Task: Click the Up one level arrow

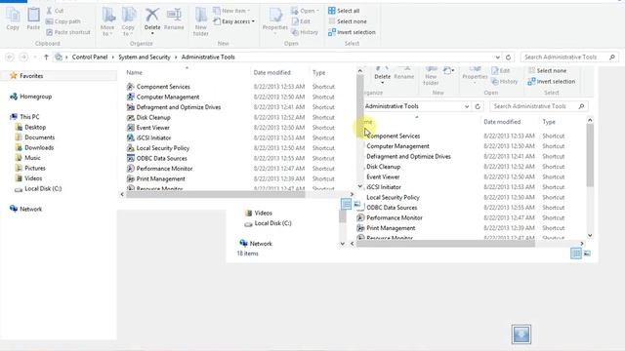Action: (46, 58)
